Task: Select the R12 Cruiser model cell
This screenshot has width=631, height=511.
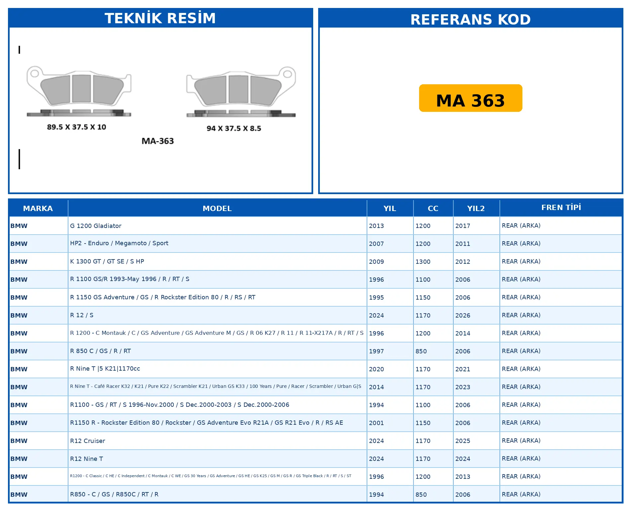Action: [x=217, y=441]
